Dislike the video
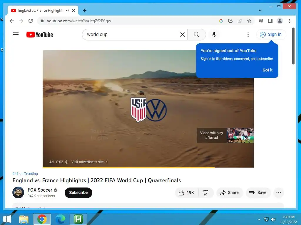Viewport: 301px width, 225px height. click(205, 193)
